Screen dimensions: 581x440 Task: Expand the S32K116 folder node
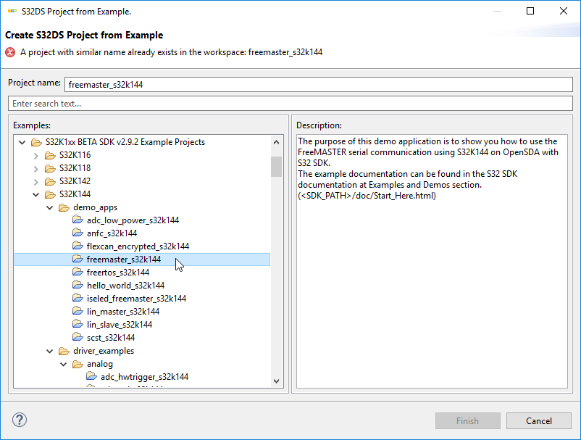(x=36, y=155)
